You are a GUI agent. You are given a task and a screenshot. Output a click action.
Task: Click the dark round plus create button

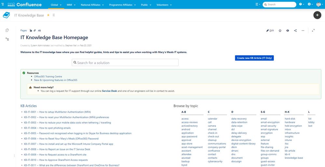click(x=317, y=15)
